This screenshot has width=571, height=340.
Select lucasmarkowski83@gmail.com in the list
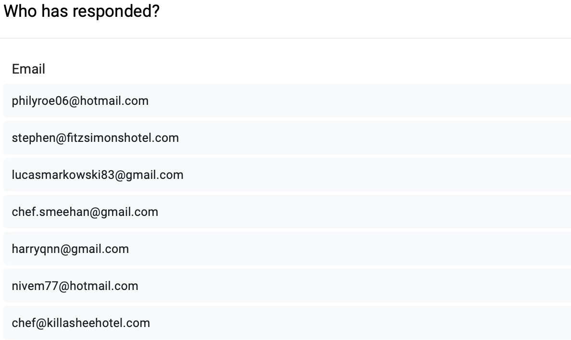[287, 175]
